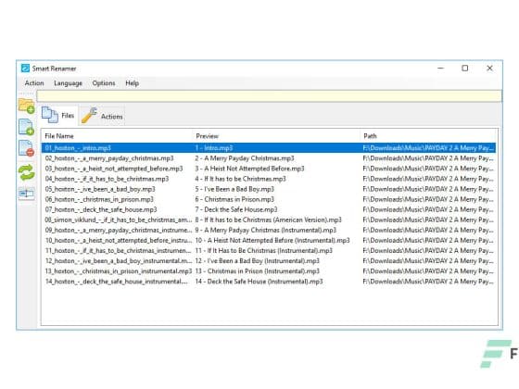The image size is (519, 389).
Task: Sort by the Preview column header
Action: [x=207, y=136]
